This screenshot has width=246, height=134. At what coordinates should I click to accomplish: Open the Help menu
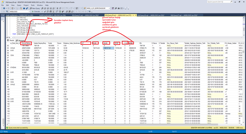point(47,5)
